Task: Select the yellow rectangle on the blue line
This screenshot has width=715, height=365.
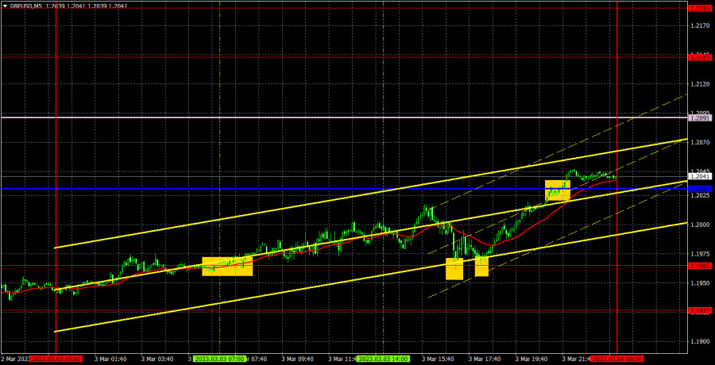Action: tap(557, 190)
